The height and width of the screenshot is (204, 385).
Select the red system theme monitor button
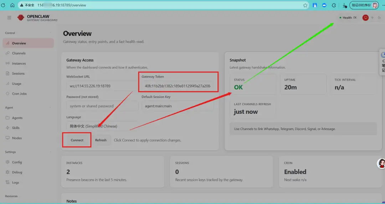tap(365, 18)
